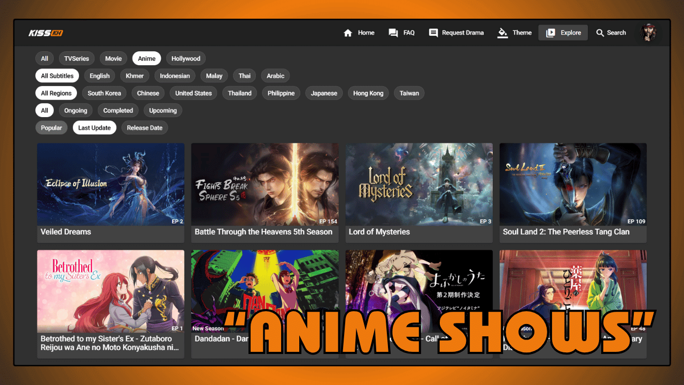This screenshot has width=684, height=385.
Task: Sort results by Release Date
Action: [144, 127]
